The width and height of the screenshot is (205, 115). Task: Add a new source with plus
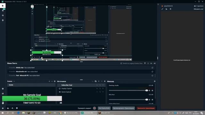(x=99, y=81)
